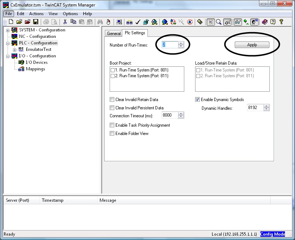This screenshot has height=240, width=295.
Task: Decrease Number of Run-Times with down arrow
Action: 181,46
